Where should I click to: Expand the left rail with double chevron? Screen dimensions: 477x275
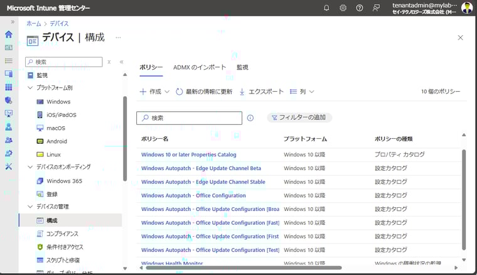[13, 22]
